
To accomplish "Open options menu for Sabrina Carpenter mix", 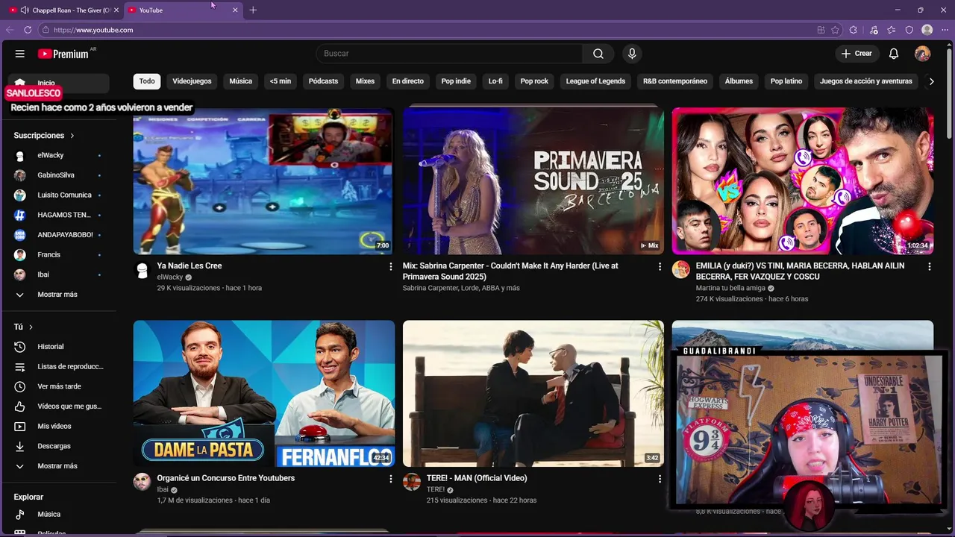I will coord(660,266).
